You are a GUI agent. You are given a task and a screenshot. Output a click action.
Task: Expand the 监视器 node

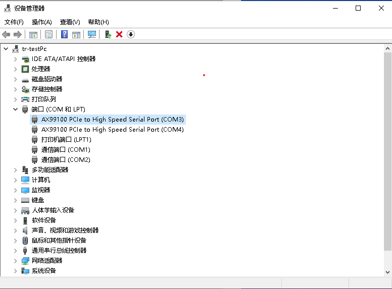click(x=16, y=190)
